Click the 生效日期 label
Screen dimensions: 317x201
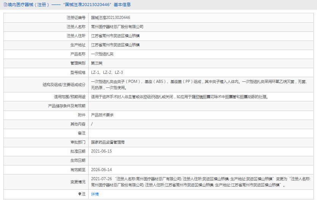coord(78,160)
